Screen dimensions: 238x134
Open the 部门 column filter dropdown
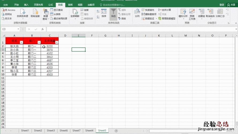click(x=39, y=42)
